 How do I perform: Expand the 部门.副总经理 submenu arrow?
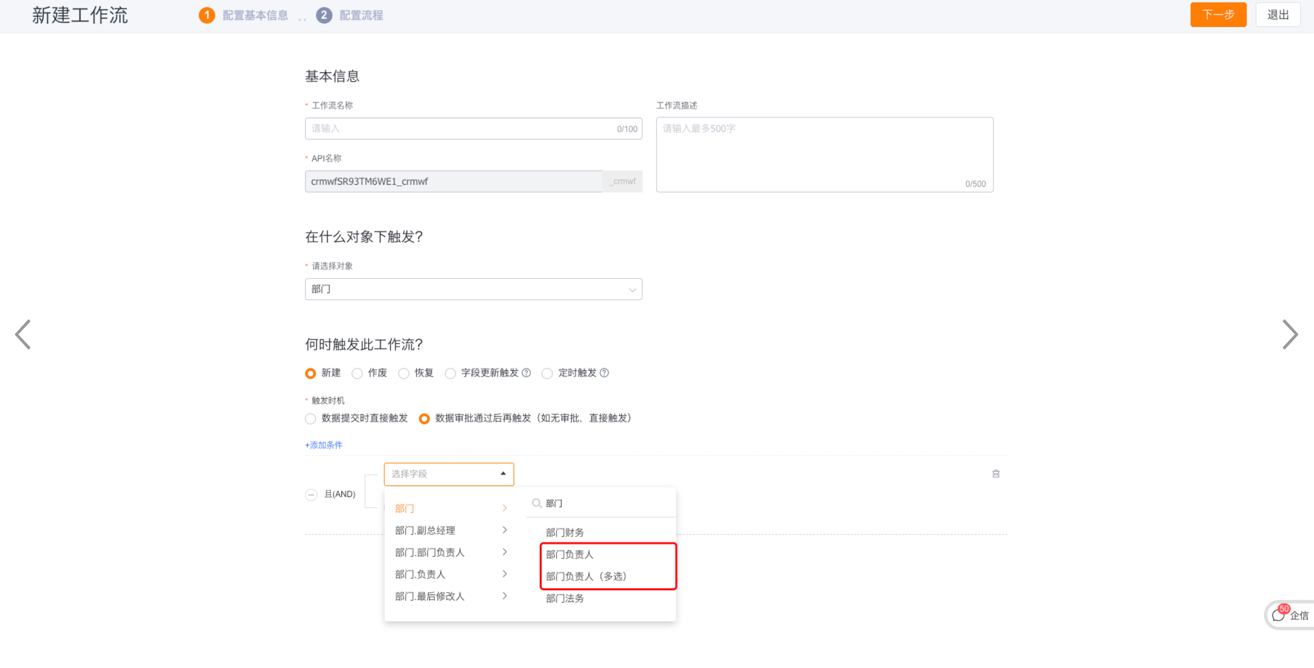click(504, 530)
